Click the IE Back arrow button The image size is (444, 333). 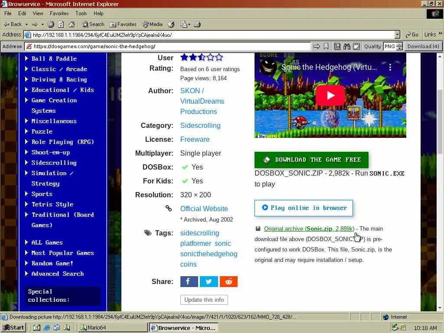click(x=13, y=24)
